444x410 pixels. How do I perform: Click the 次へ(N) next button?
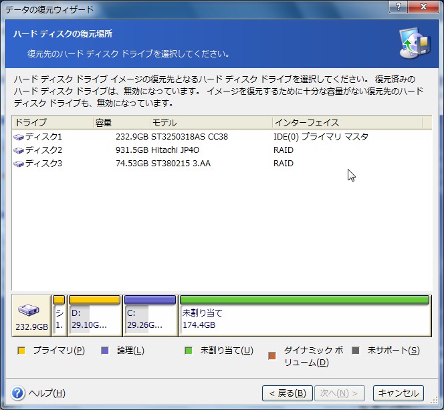coord(339,393)
